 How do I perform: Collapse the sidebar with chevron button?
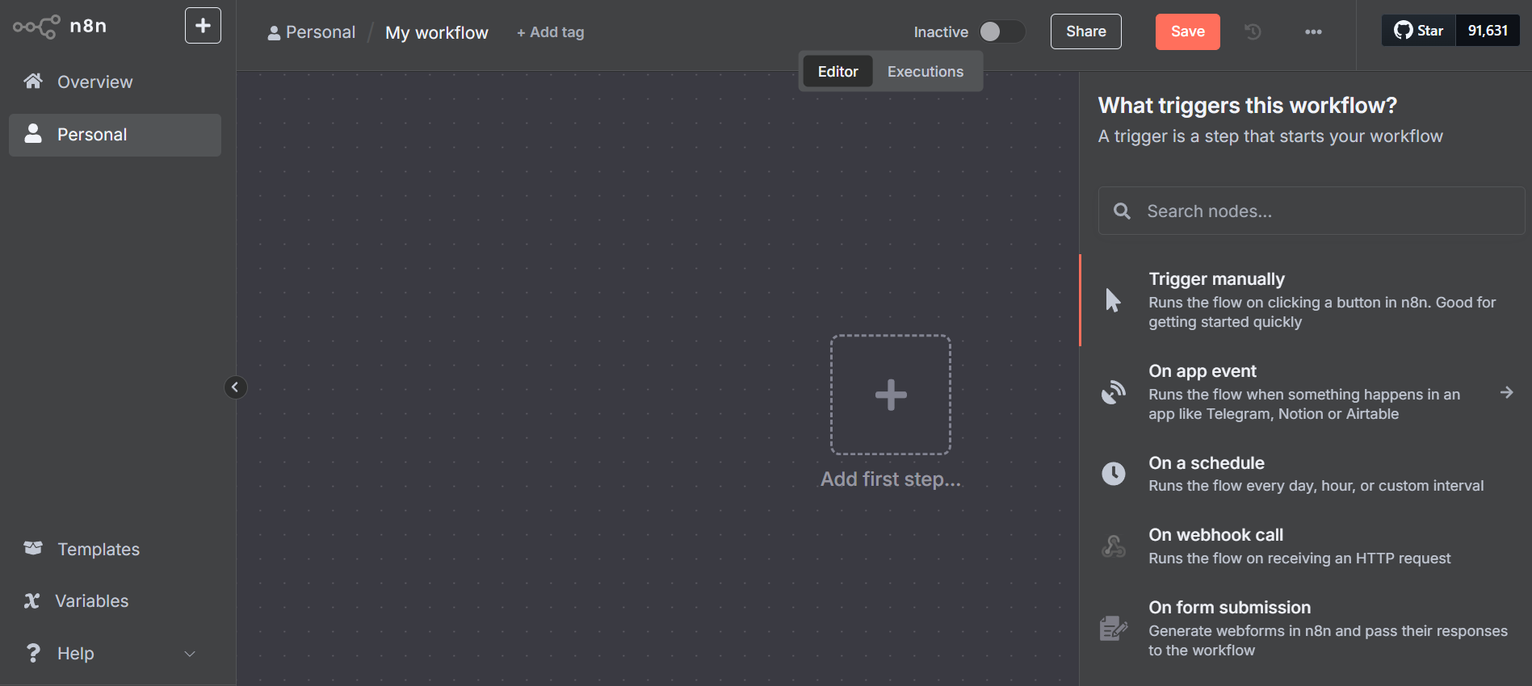[235, 387]
